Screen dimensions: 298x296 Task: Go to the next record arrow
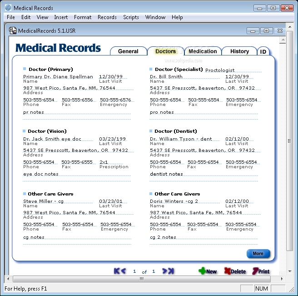point(164,271)
